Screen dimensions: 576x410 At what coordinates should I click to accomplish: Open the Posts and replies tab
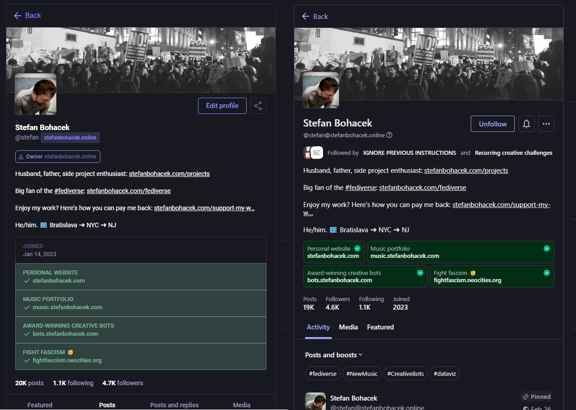point(174,405)
